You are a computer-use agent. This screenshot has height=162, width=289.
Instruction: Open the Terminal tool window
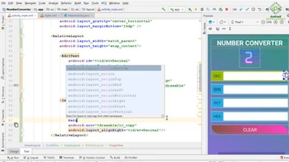coord(67,157)
